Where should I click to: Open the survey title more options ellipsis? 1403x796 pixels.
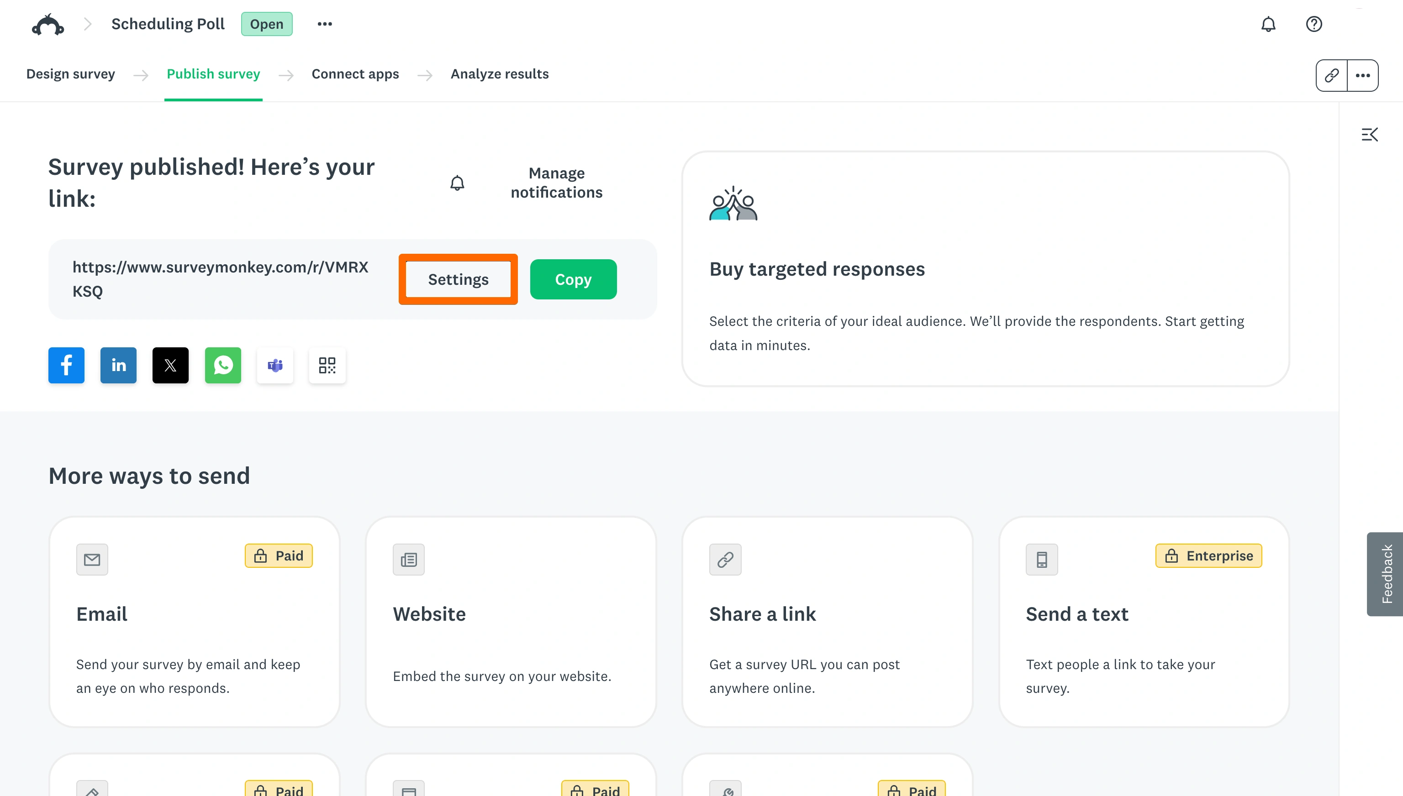325,24
